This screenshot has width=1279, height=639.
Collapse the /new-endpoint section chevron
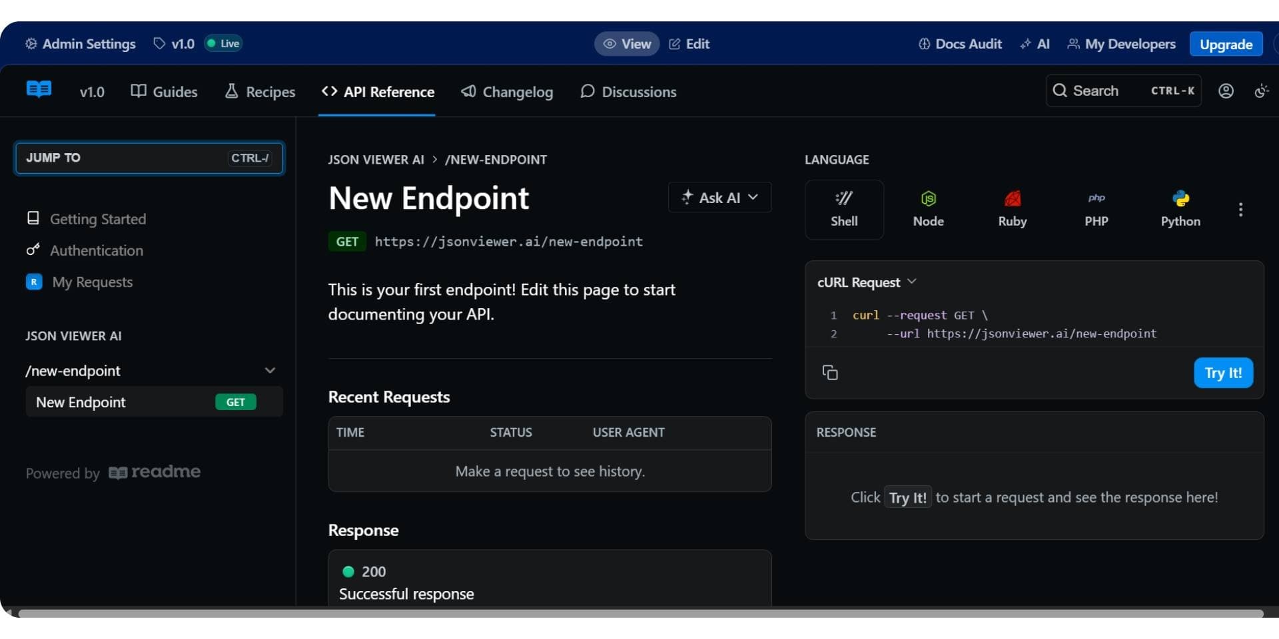click(270, 371)
